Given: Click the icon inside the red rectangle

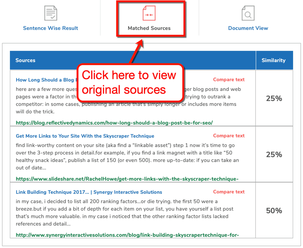Looking at the screenshot, I should click(x=149, y=13).
